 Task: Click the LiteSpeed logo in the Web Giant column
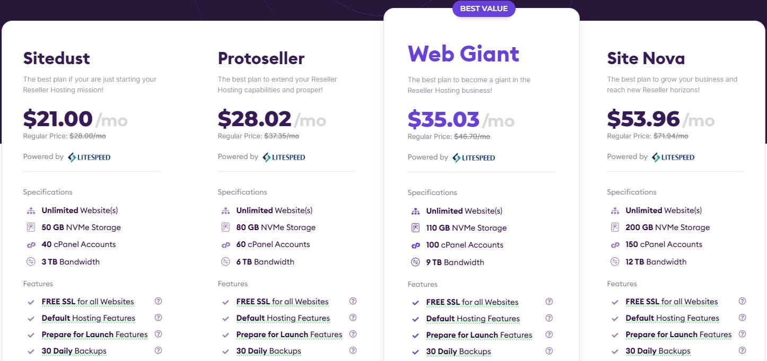[x=473, y=157]
